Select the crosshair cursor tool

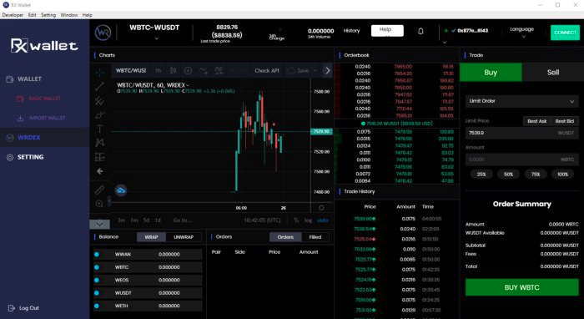click(x=100, y=72)
